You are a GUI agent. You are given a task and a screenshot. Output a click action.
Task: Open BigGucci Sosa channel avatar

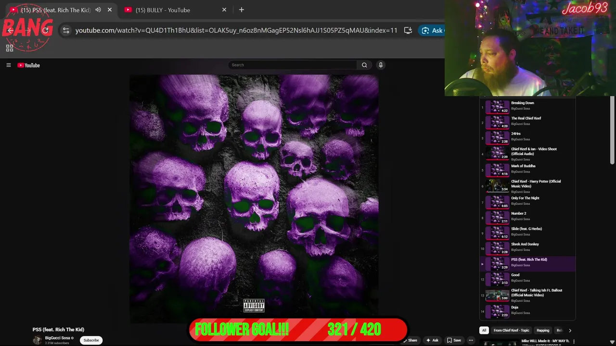37,340
